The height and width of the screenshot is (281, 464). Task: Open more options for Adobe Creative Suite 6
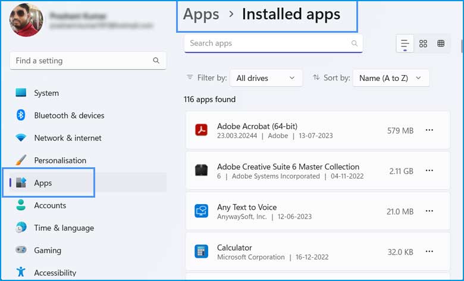[x=429, y=170]
